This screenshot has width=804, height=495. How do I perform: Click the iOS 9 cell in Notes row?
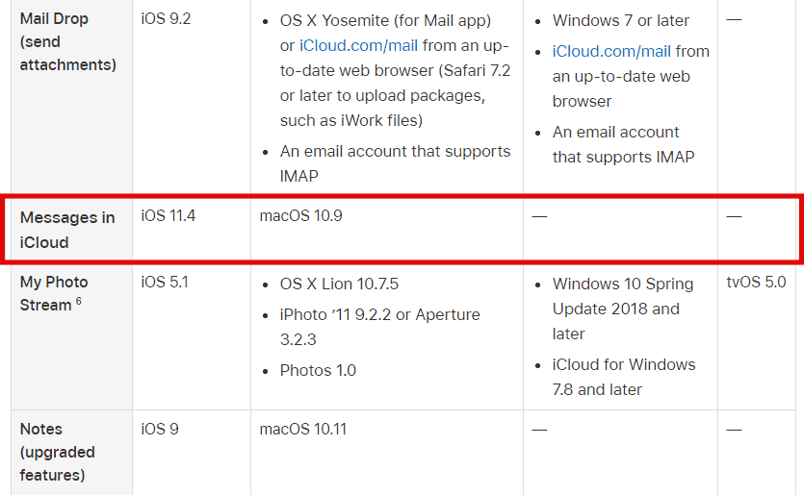point(160,429)
